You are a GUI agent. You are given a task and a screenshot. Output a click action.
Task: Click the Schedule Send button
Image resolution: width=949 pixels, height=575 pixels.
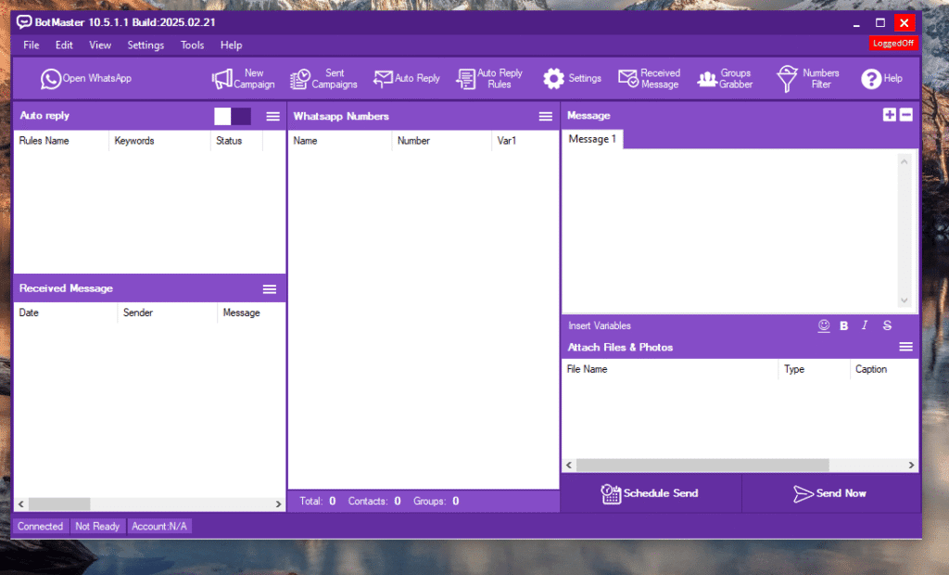(x=650, y=493)
